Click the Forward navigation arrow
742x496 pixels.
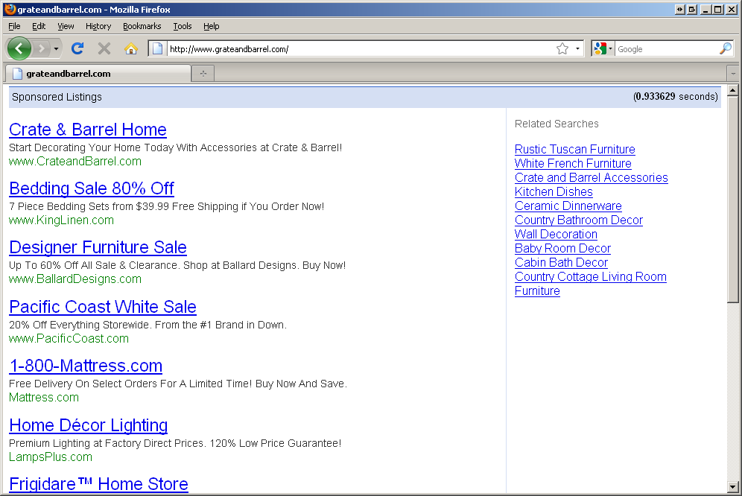coord(42,48)
